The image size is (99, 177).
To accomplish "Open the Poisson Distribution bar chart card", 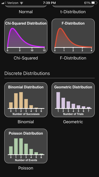I will pyautogui.click(x=26, y=146).
